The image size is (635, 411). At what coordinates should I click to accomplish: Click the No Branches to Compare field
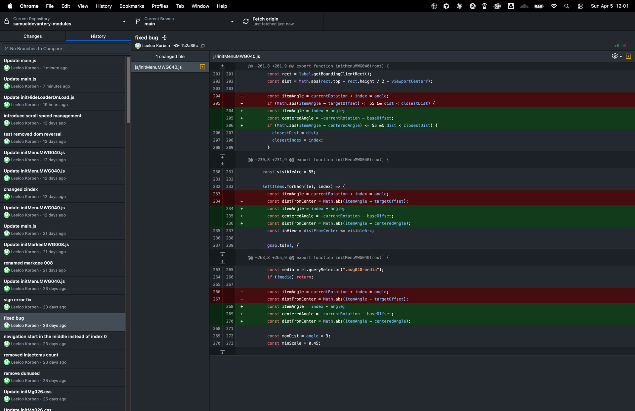pos(65,48)
